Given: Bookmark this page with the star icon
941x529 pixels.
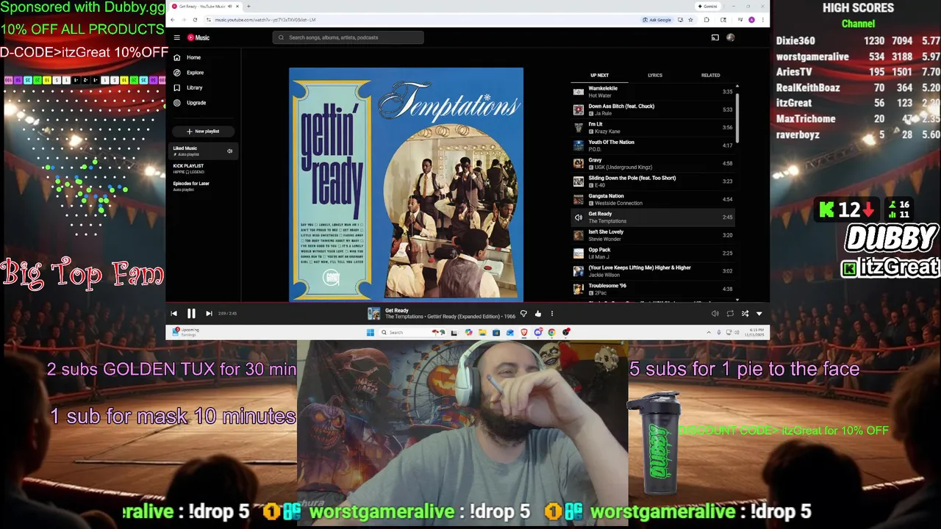Looking at the screenshot, I should pyautogui.click(x=690, y=20).
